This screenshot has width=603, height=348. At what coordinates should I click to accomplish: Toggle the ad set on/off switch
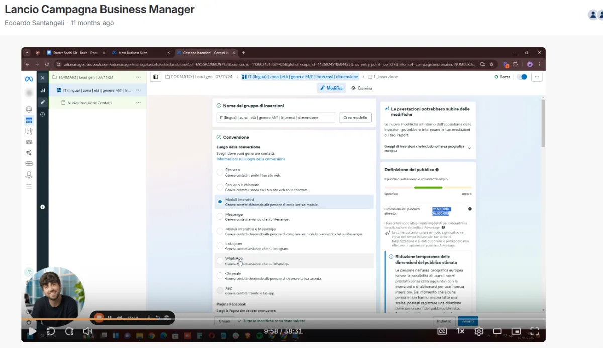click(522, 77)
